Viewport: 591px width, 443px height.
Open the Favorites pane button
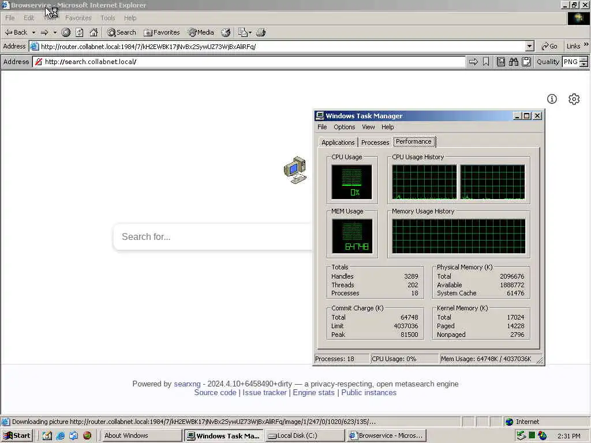click(x=162, y=32)
